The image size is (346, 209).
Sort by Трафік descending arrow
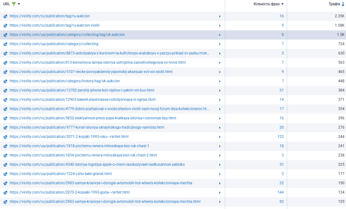(x=343, y=4)
